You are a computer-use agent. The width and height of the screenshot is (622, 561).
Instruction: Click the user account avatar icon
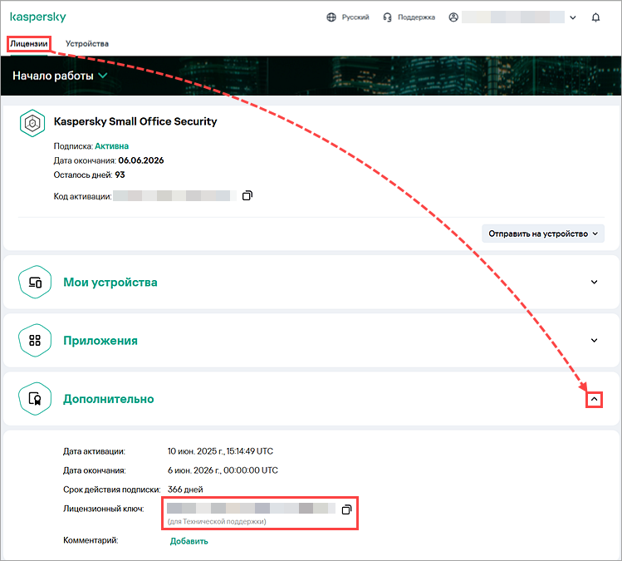click(x=453, y=17)
